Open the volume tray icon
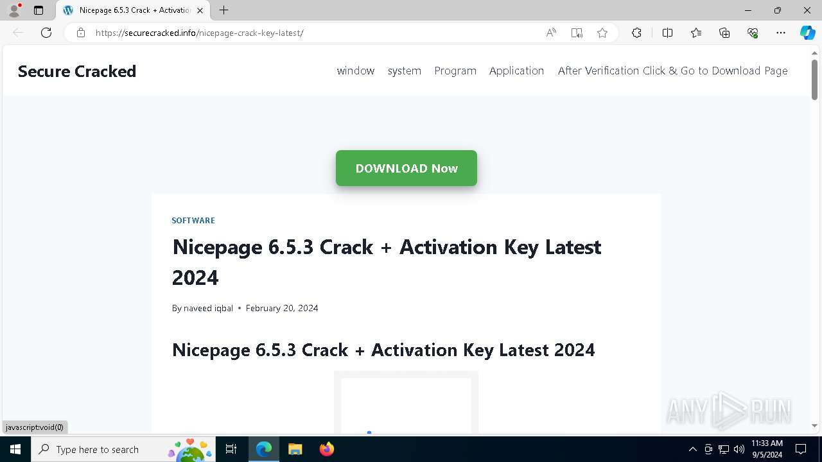The width and height of the screenshot is (822, 462). (x=739, y=449)
